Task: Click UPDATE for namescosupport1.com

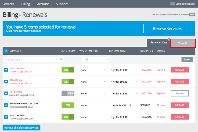Action: [180, 117]
